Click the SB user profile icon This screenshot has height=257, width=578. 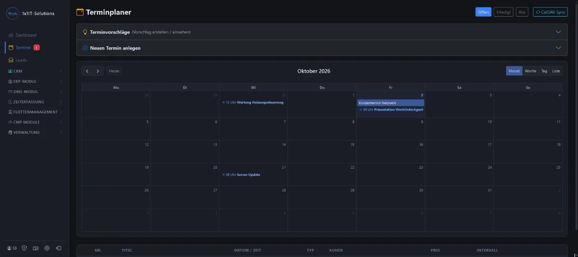point(12,248)
